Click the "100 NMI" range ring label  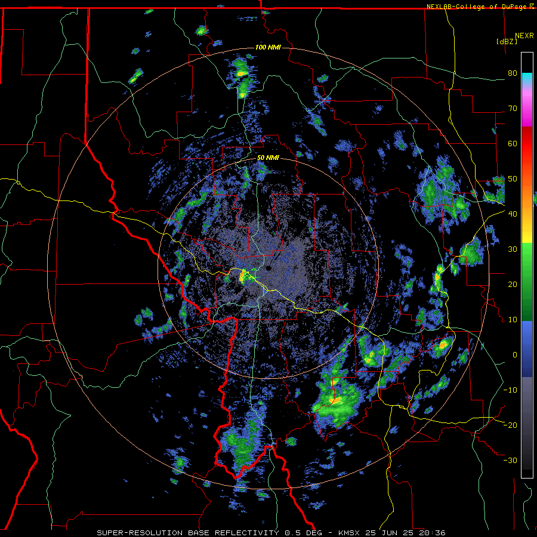(x=268, y=47)
